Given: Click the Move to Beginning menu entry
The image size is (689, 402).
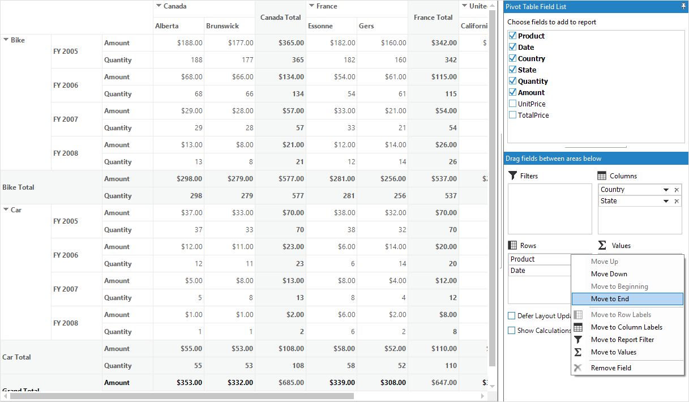Looking at the screenshot, I should (627, 286).
